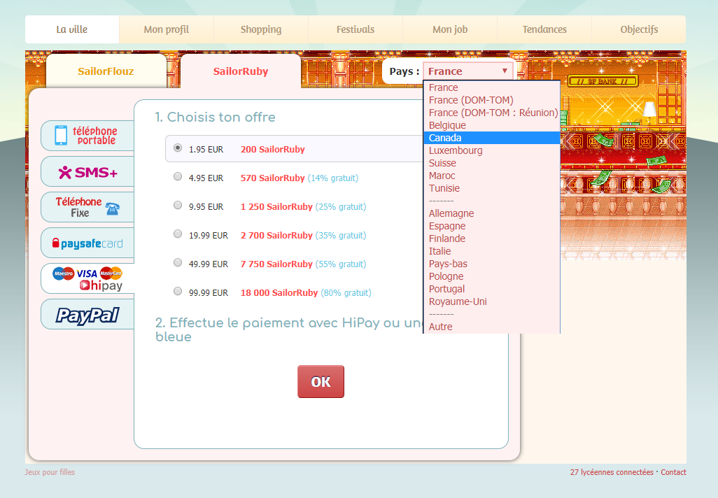Viewport: 718px width, 498px height.
Task: Pick France (DOM-TOM : Réunion) option
Action: 492,113
